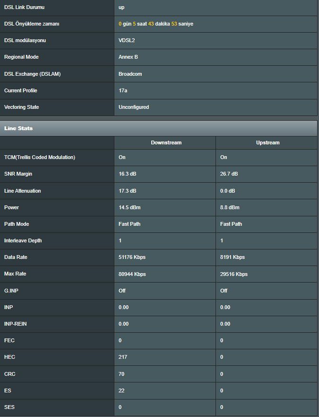Viewport: 319px width, 417px height.
Task: Select the Broadcom DSLAM value
Action: (x=130, y=74)
